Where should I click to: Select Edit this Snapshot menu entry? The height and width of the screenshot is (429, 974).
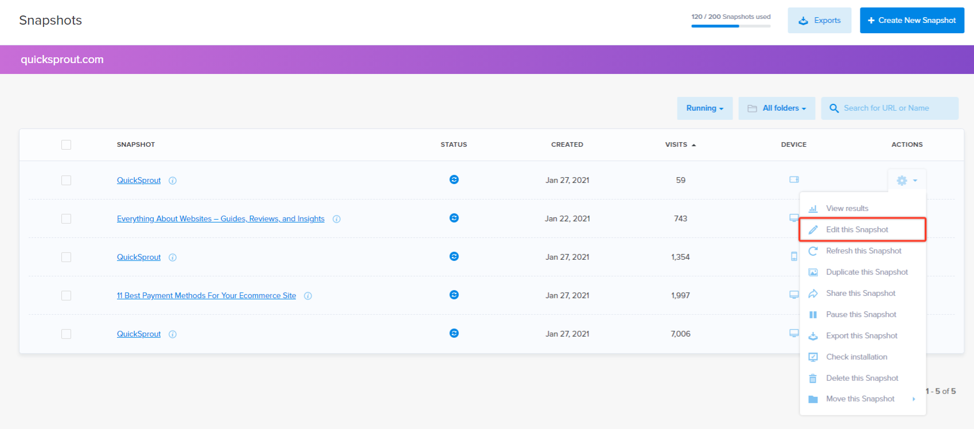tap(863, 230)
